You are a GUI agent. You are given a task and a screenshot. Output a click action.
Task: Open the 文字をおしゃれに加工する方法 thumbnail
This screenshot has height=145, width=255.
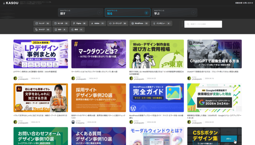pyautogui.click(x=41, y=98)
